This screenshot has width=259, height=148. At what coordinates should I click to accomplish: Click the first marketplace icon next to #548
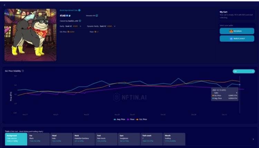(x=68, y=15)
